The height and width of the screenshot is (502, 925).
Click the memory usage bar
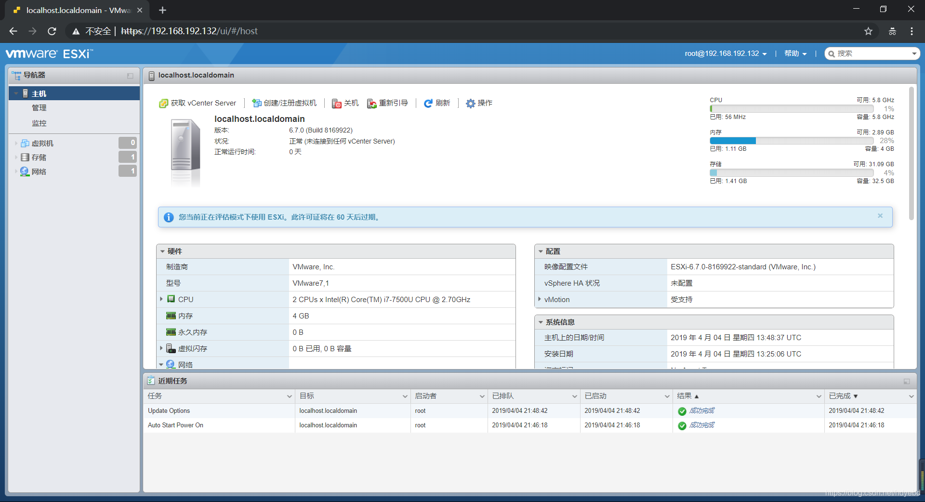click(792, 141)
